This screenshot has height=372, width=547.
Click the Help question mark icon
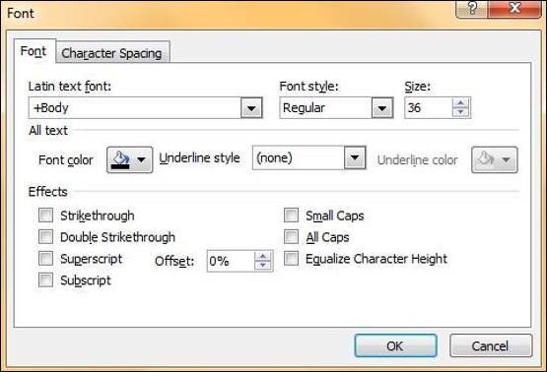pyautogui.click(x=471, y=8)
